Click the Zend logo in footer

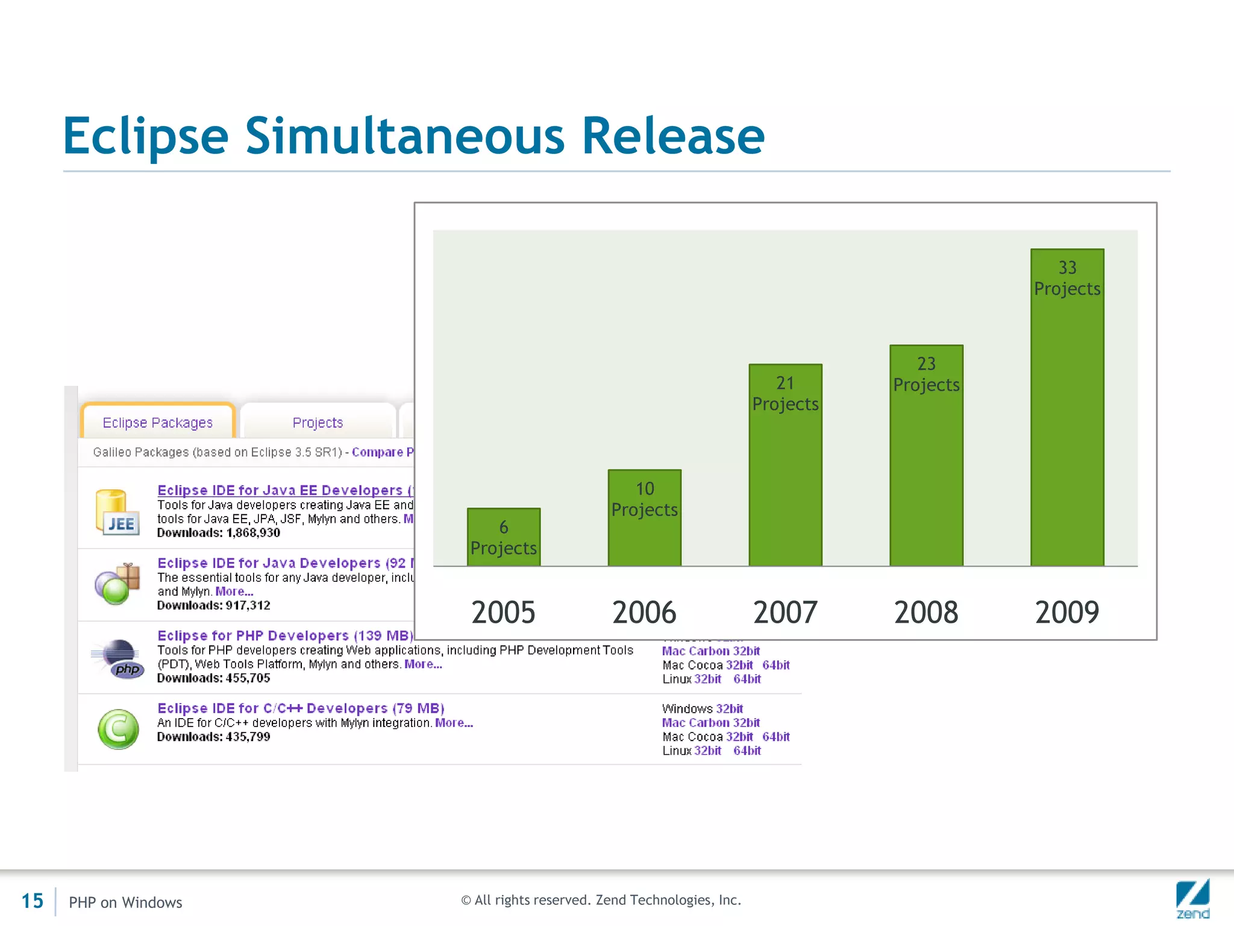coord(1192,899)
